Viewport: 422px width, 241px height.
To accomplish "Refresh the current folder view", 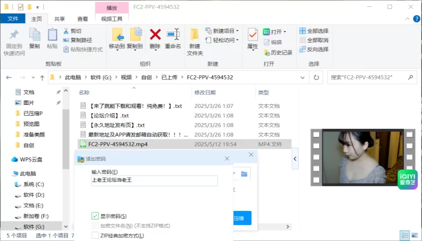I will coord(316,77).
